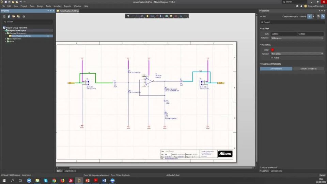Switch to the Components tab at panel bottom

coord(276,171)
